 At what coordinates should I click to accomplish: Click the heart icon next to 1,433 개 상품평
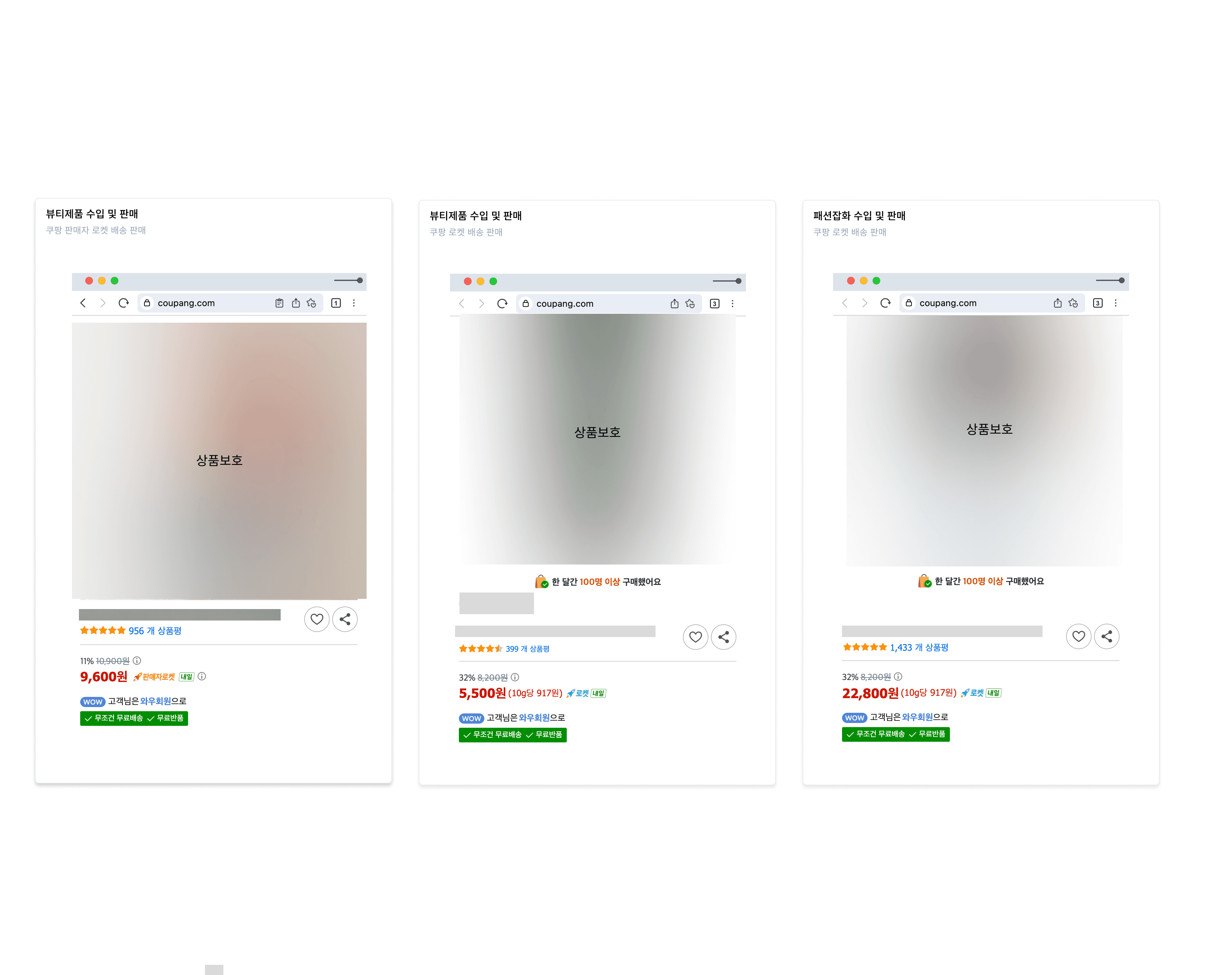coord(1078,637)
